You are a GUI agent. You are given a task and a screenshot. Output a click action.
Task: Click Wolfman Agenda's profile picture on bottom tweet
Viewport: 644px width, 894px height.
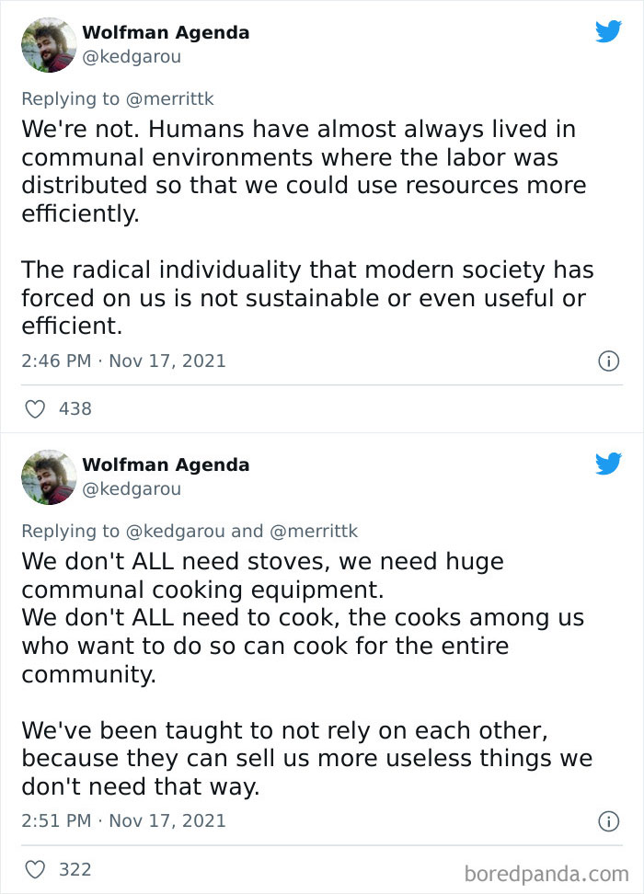point(49,476)
